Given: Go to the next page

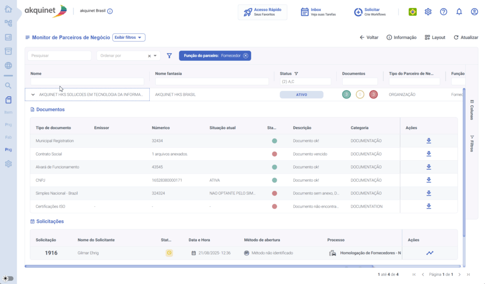Looking at the screenshot, I should click(459, 275).
